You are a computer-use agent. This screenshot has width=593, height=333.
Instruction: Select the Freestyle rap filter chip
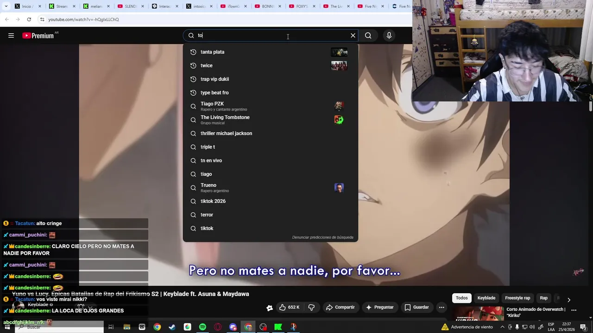click(517, 298)
